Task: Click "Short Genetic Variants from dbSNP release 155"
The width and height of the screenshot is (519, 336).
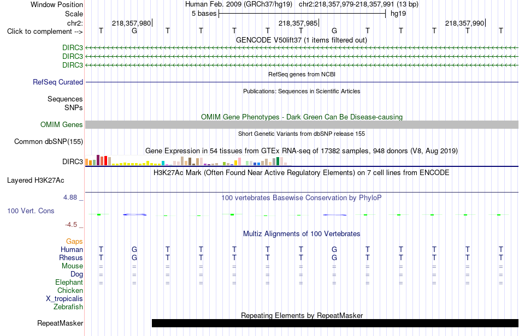Action: pos(302,134)
